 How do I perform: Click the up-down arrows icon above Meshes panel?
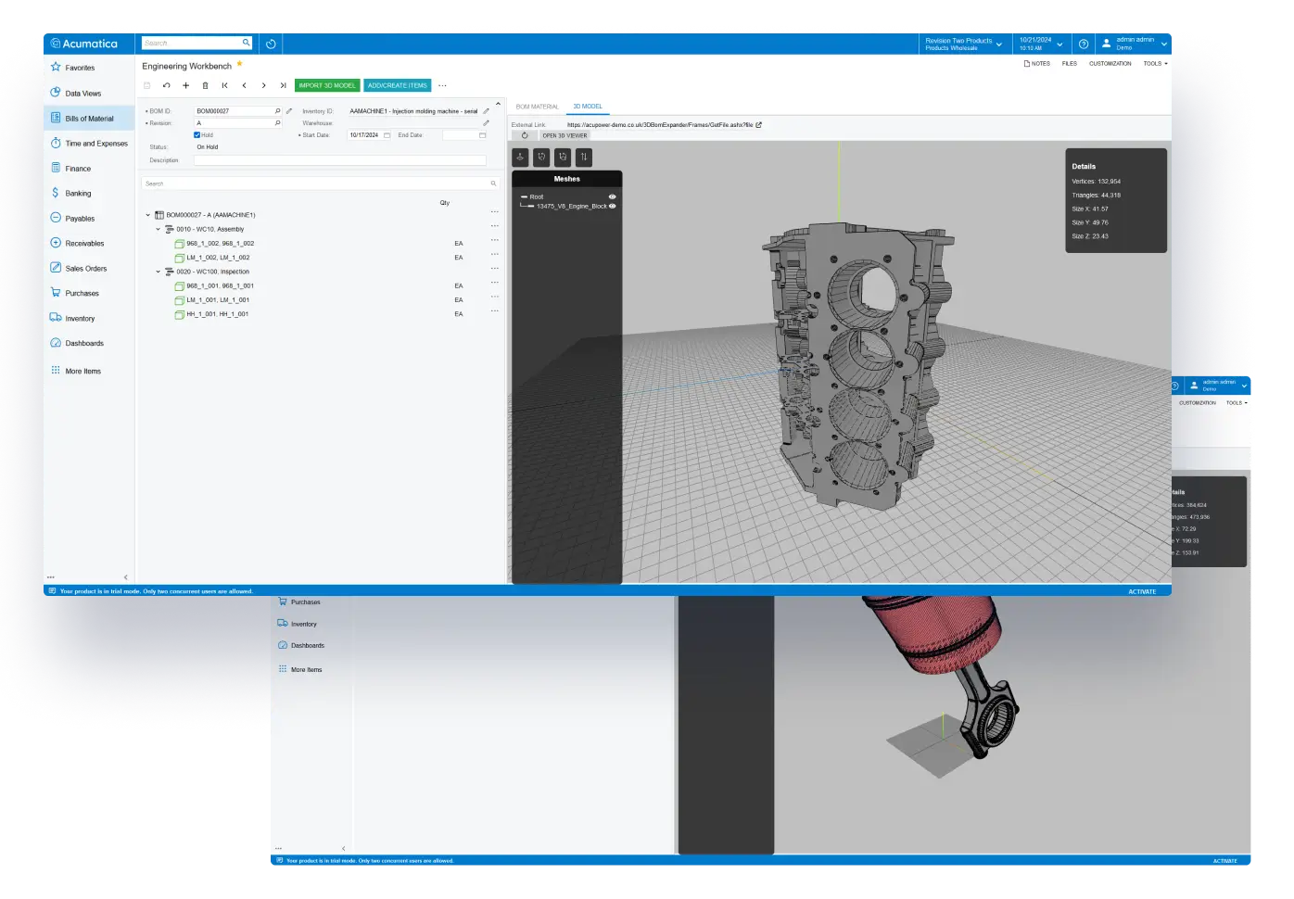[583, 158]
